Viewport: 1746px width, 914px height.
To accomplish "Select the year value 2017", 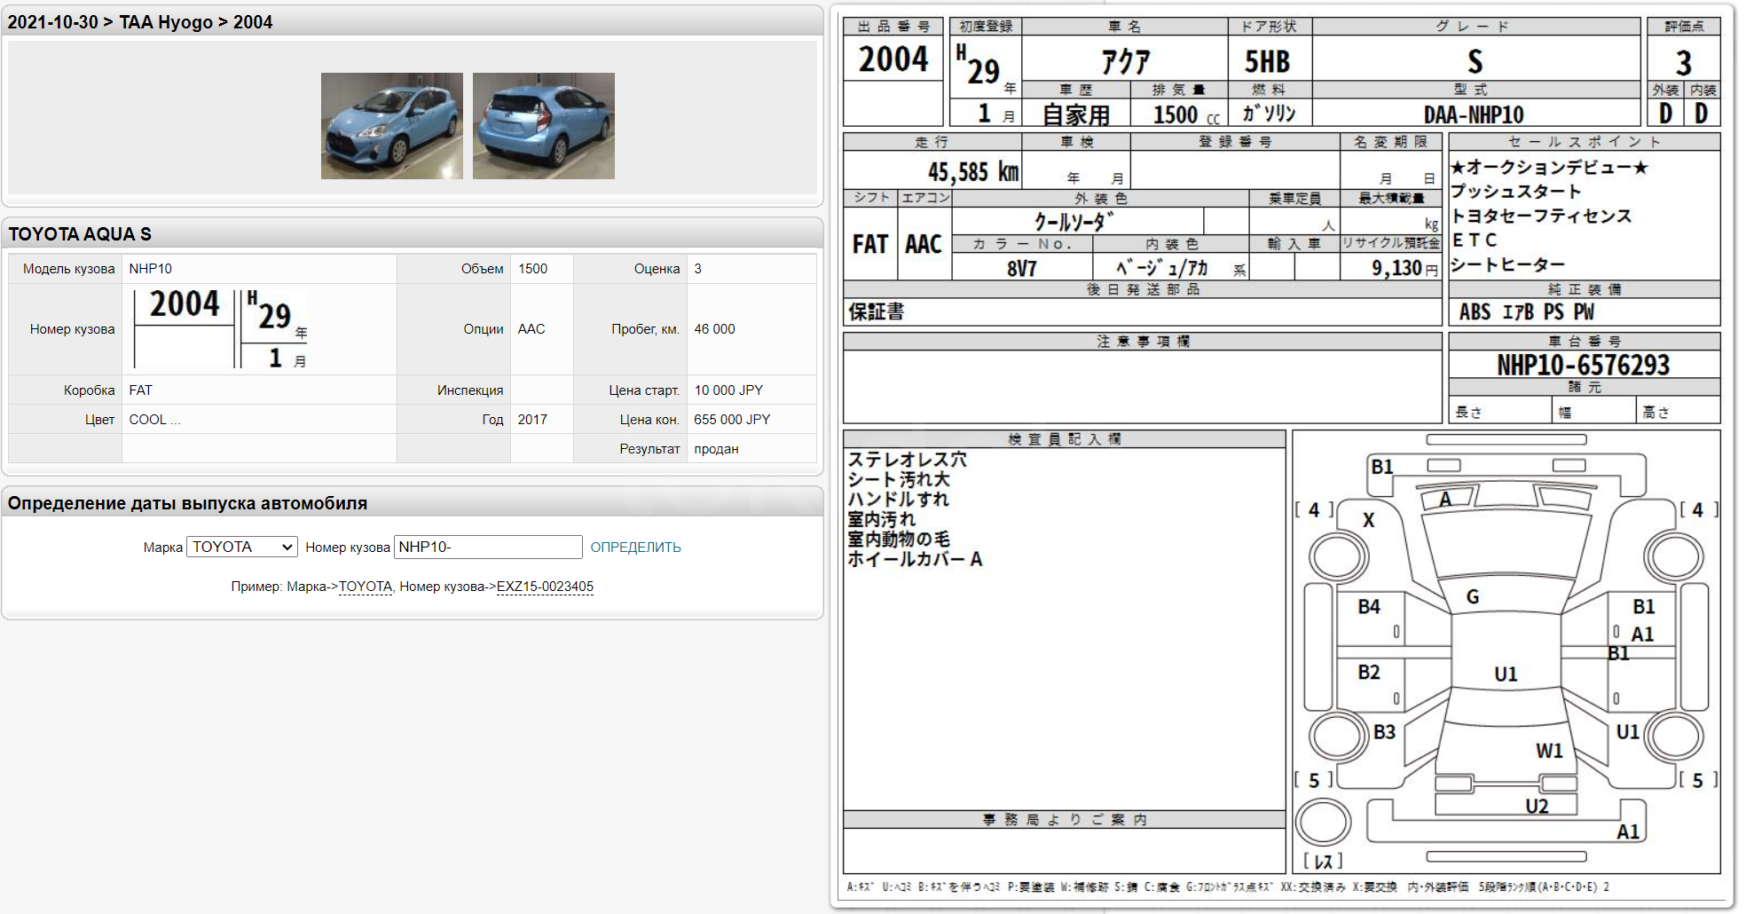I will click(532, 420).
